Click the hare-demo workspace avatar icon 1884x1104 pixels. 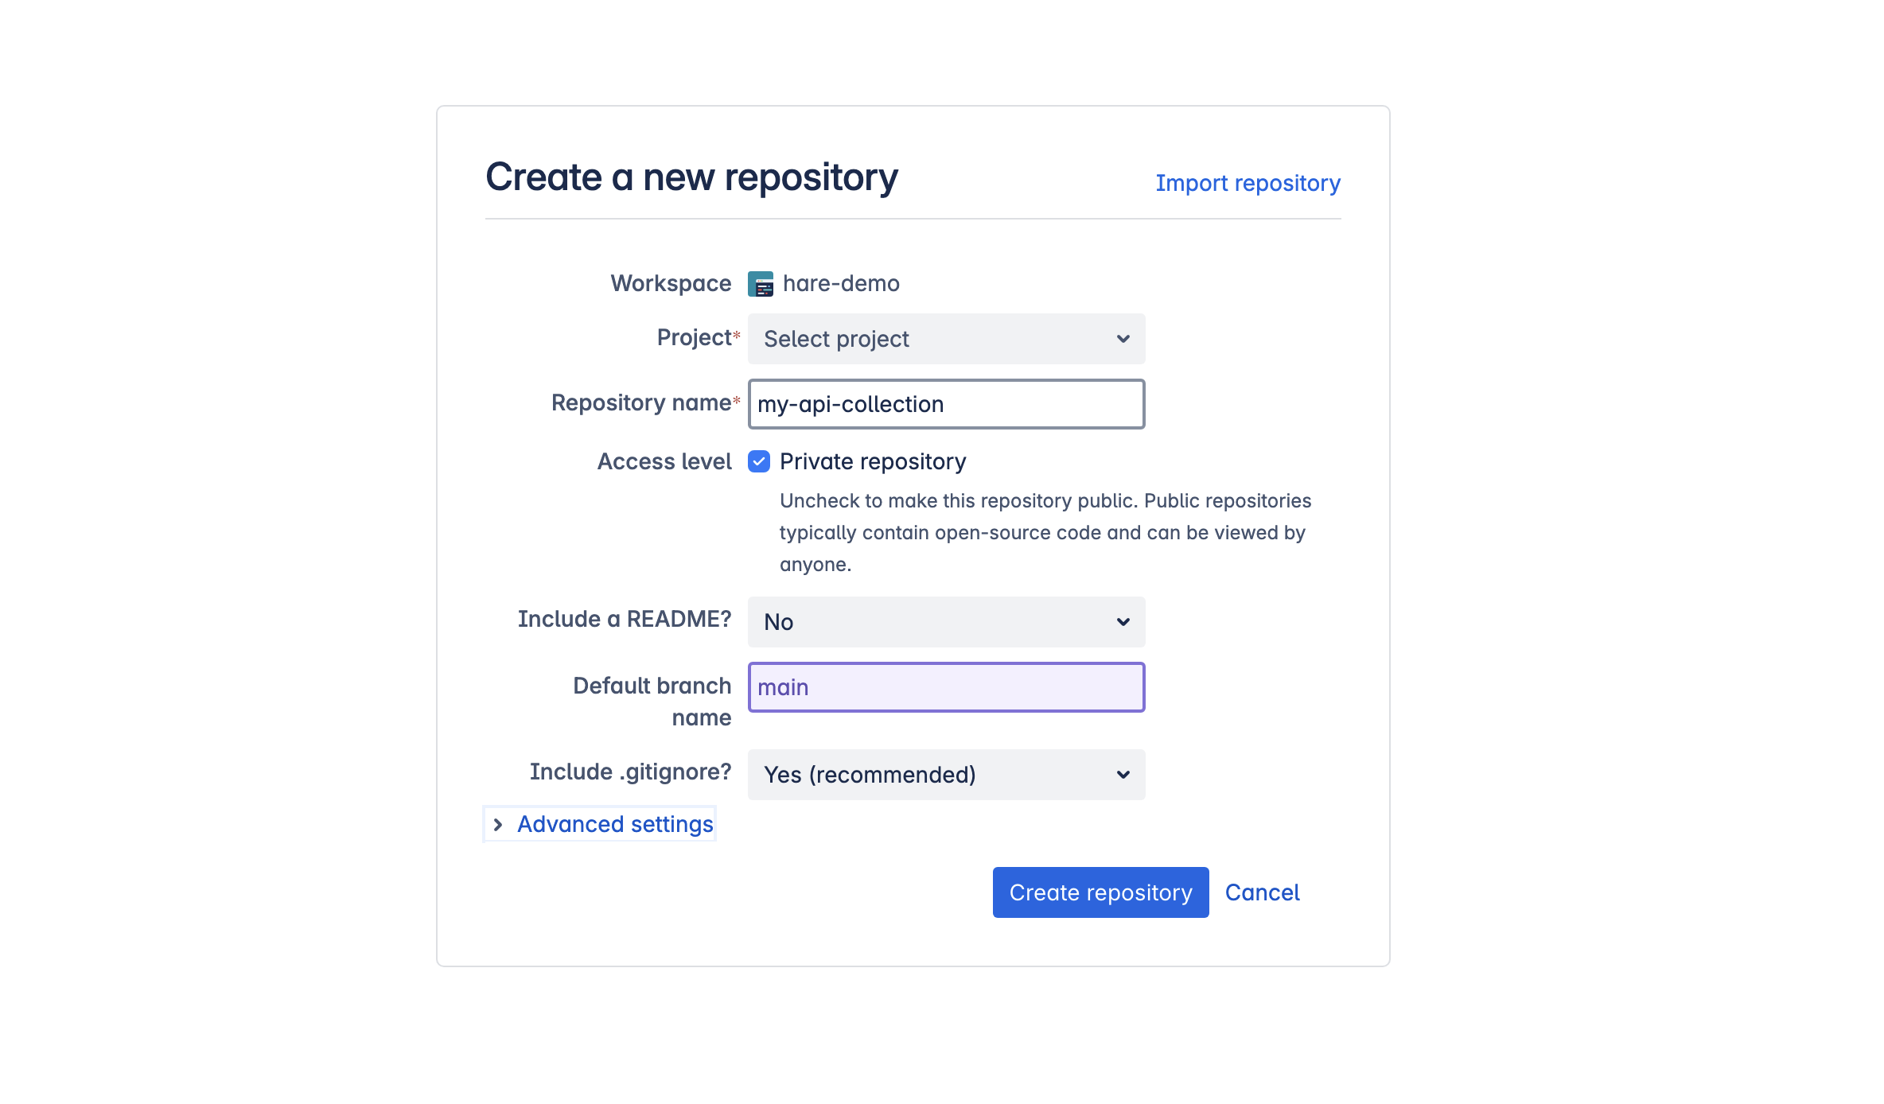point(761,283)
